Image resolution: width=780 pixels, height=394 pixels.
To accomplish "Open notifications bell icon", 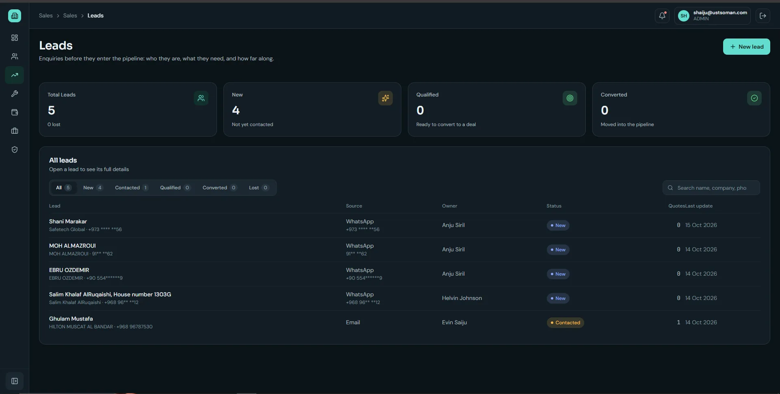I will 662,16.
